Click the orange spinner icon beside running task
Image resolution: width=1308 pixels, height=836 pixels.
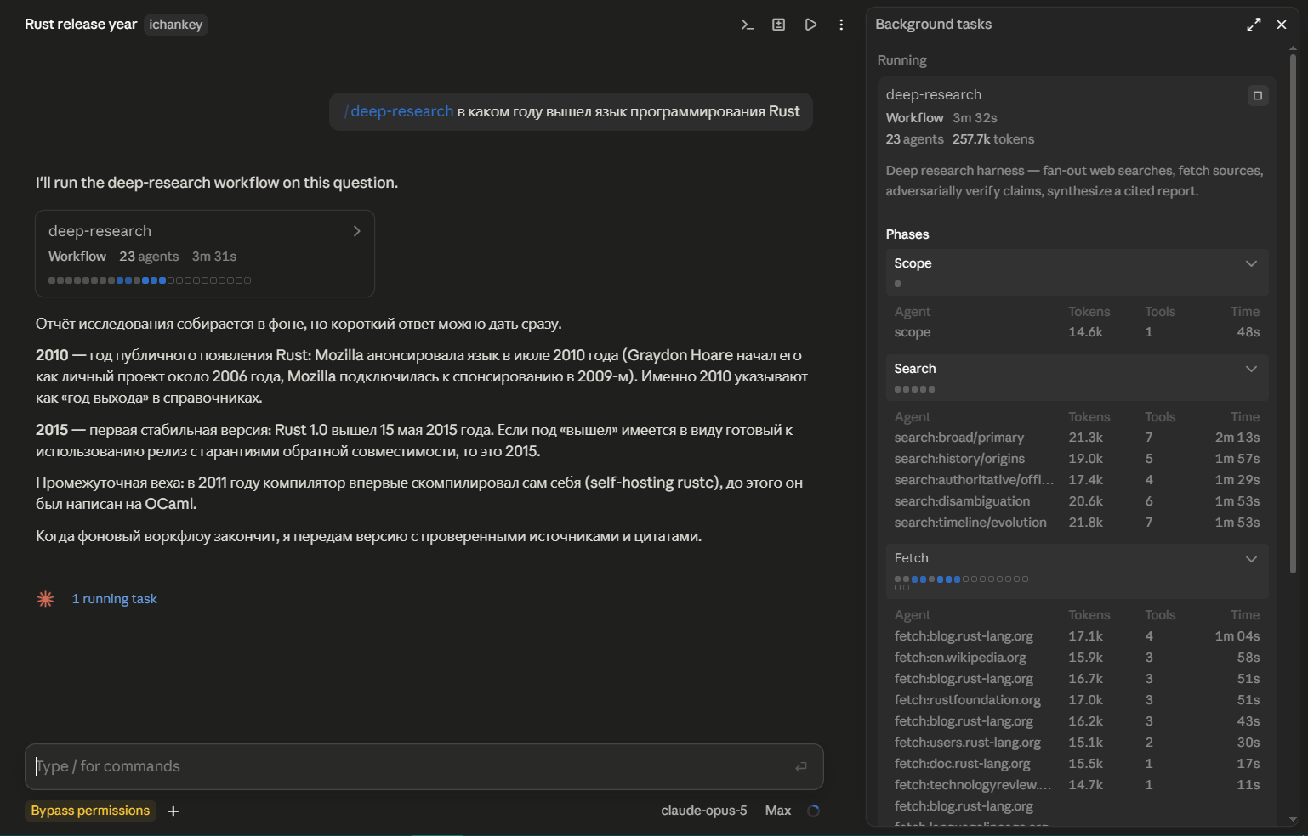tap(46, 599)
